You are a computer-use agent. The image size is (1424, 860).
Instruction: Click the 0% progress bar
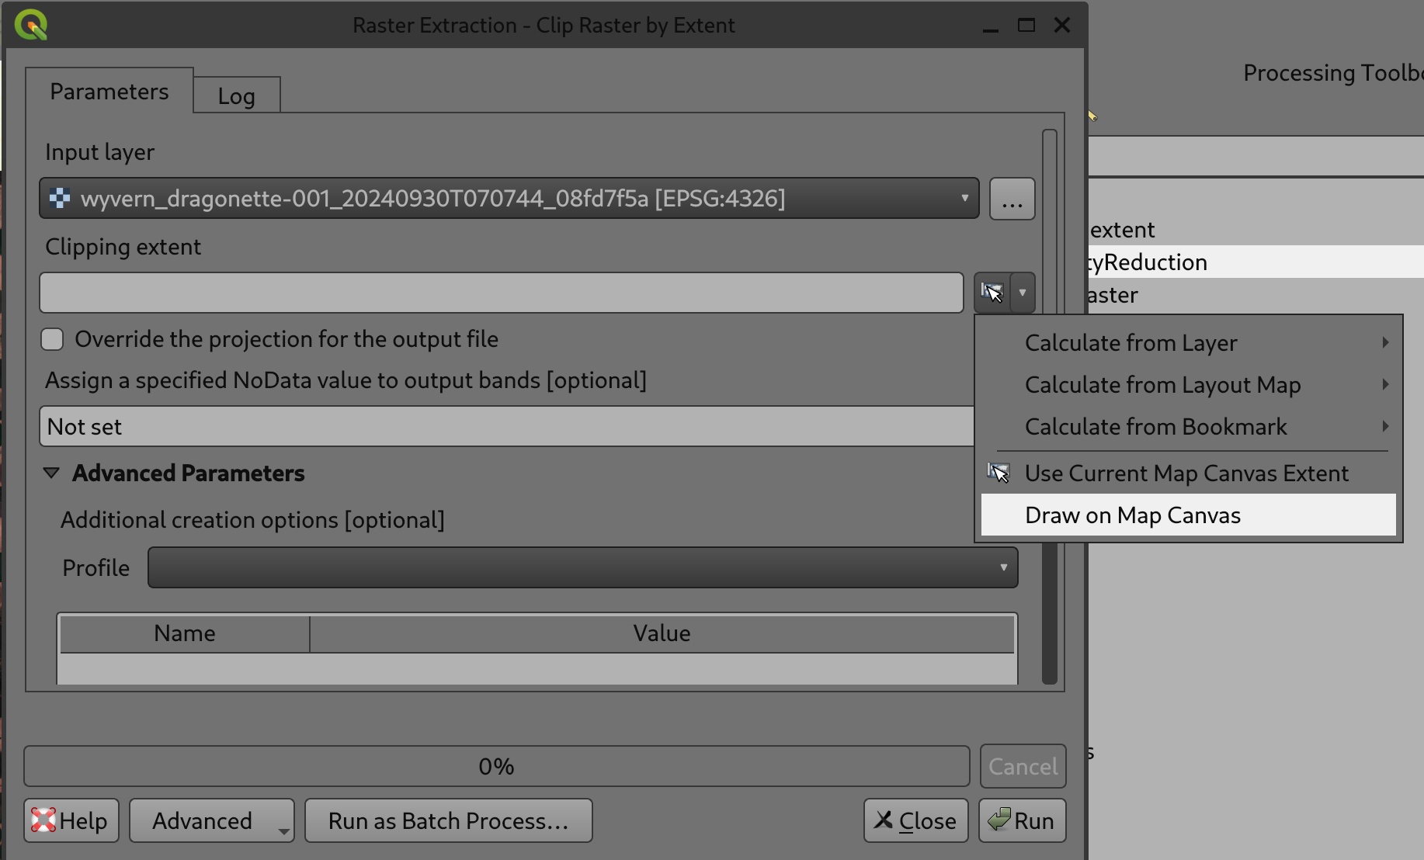point(495,766)
